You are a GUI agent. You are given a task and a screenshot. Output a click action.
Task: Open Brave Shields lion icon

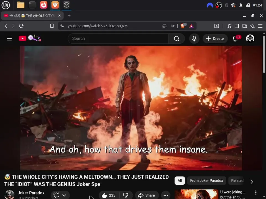[x=183, y=26]
